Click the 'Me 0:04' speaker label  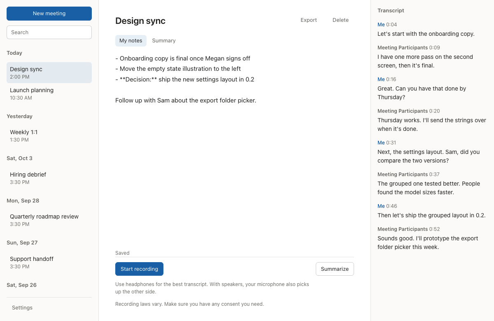[387, 25]
